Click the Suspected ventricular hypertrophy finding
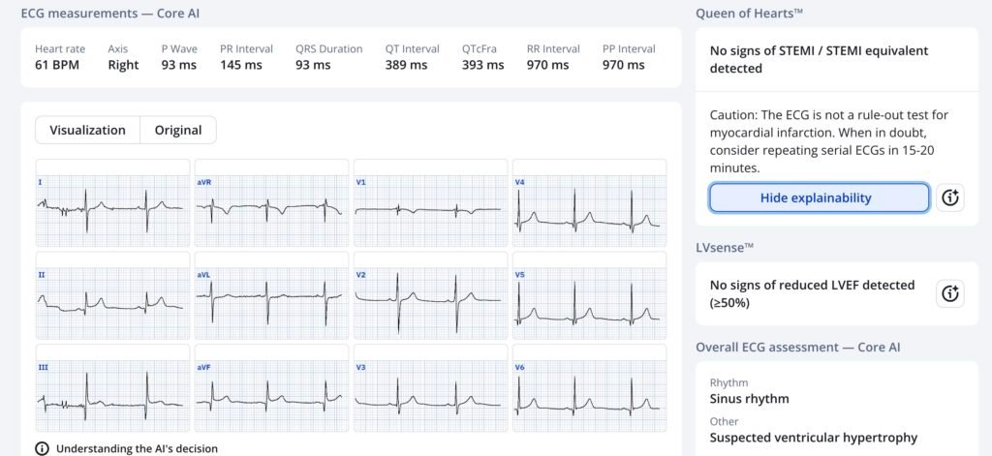The width and height of the screenshot is (992, 456). 813,438
